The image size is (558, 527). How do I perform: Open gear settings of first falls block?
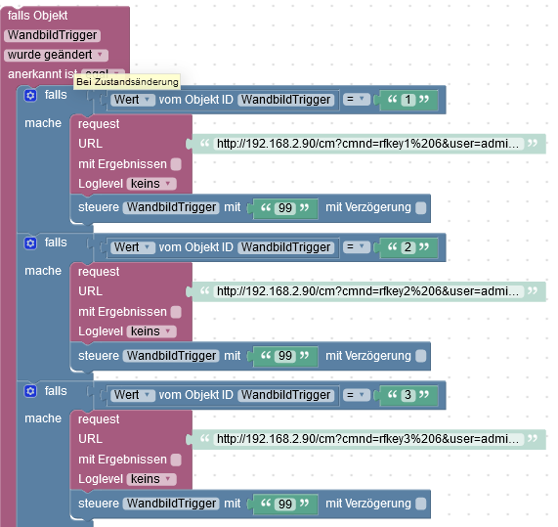[30, 96]
